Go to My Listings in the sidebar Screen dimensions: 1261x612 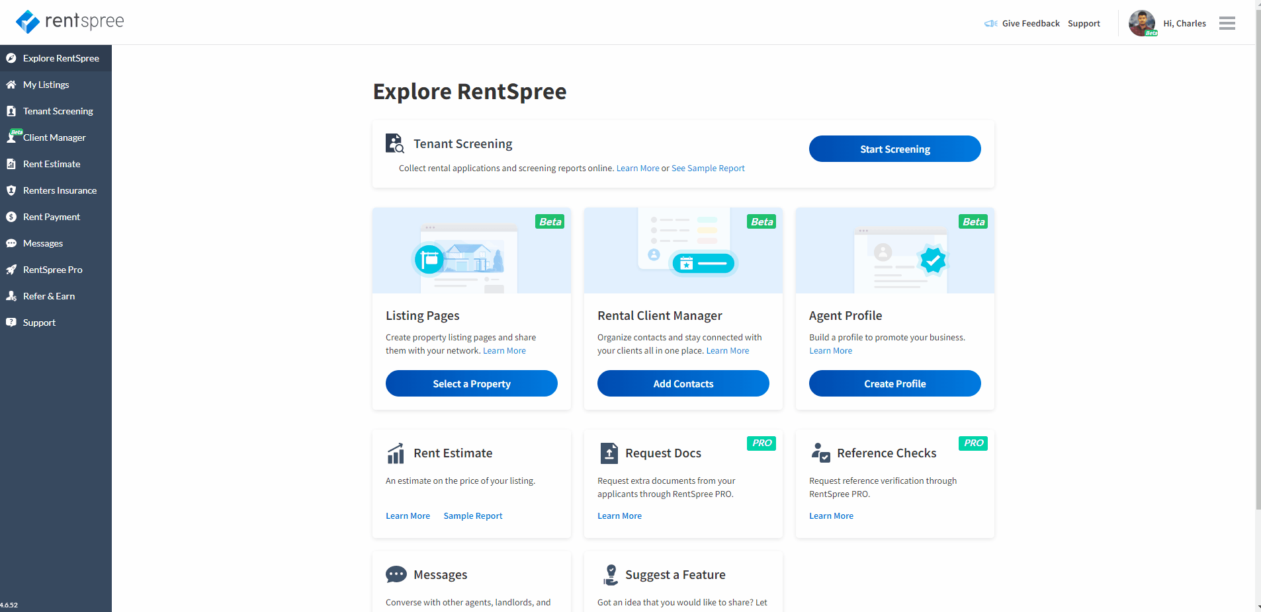(x=56, y=85)
